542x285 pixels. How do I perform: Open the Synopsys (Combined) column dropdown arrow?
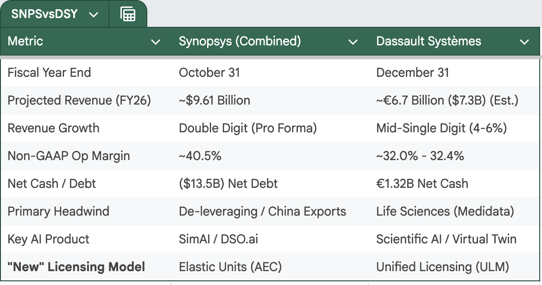point(353,42)
